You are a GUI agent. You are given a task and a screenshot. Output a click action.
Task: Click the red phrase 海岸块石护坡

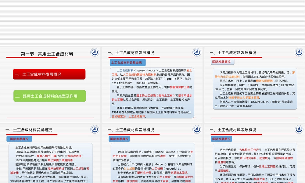tap(56, 168)
